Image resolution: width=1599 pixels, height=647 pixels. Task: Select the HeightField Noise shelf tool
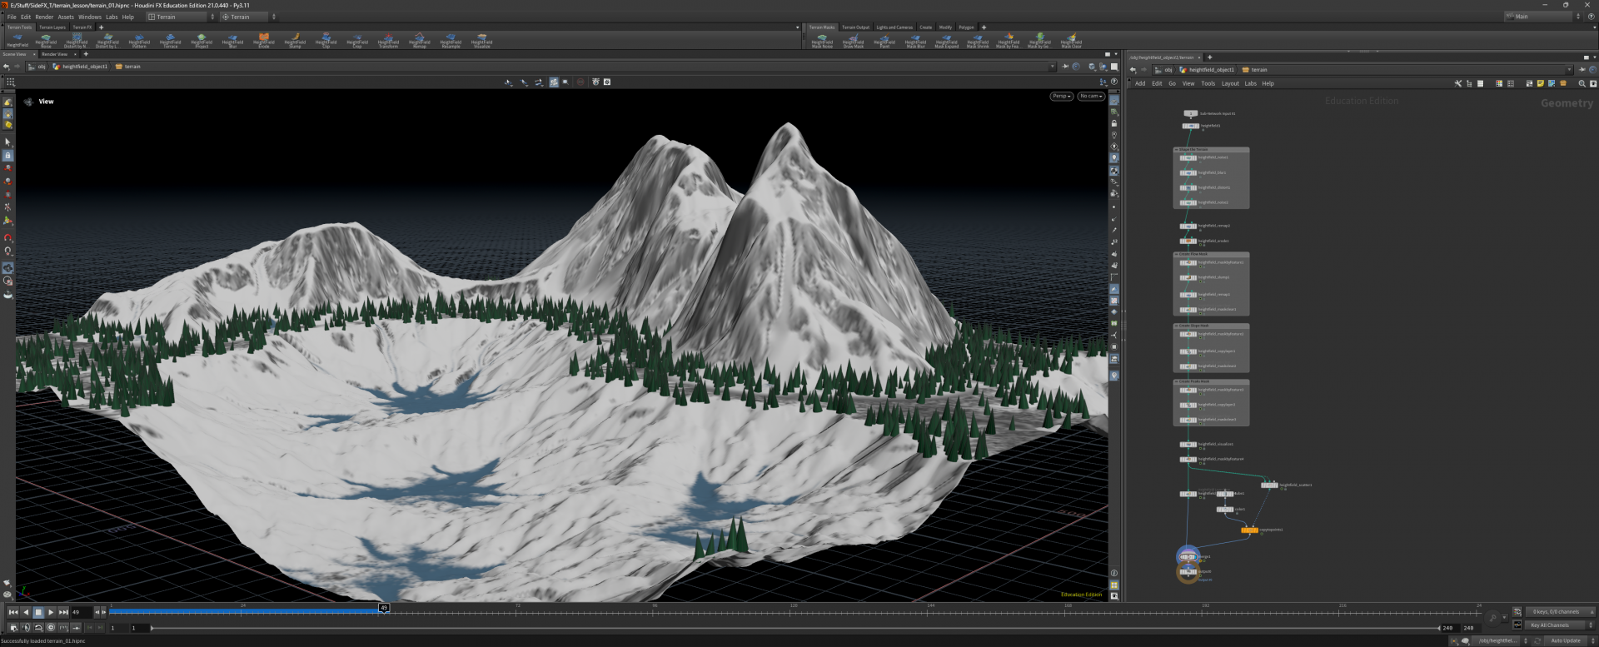(x=46, y=40)
